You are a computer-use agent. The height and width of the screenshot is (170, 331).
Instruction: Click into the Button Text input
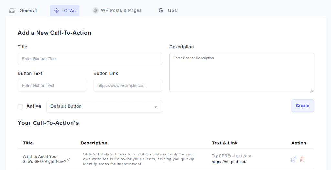pyautogui.click(x=52, y=86)
